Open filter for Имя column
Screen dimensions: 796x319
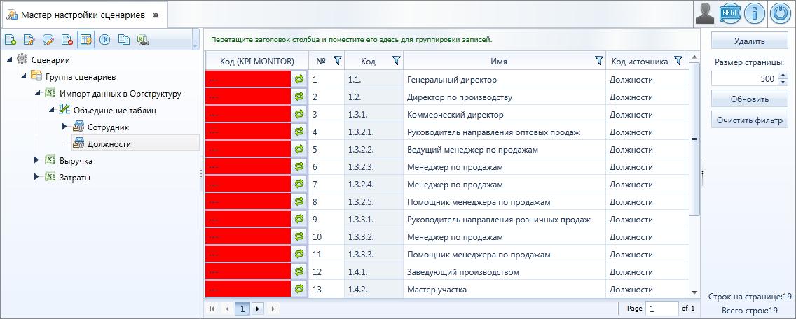click(x=599, y=61)
